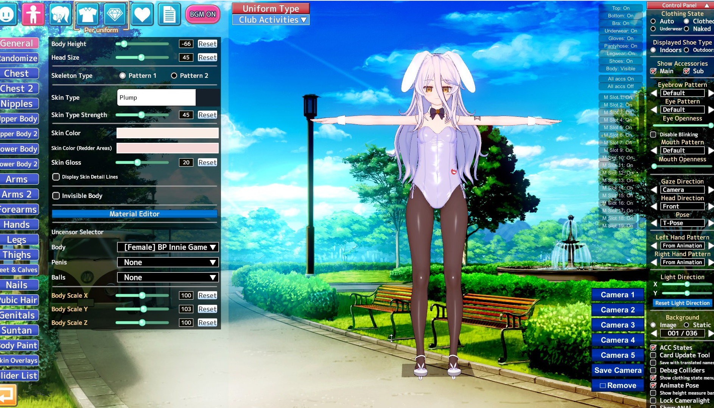
Task: Select Static background option
Action: (686, 325)
